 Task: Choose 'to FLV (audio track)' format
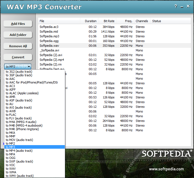click(35, 118)
